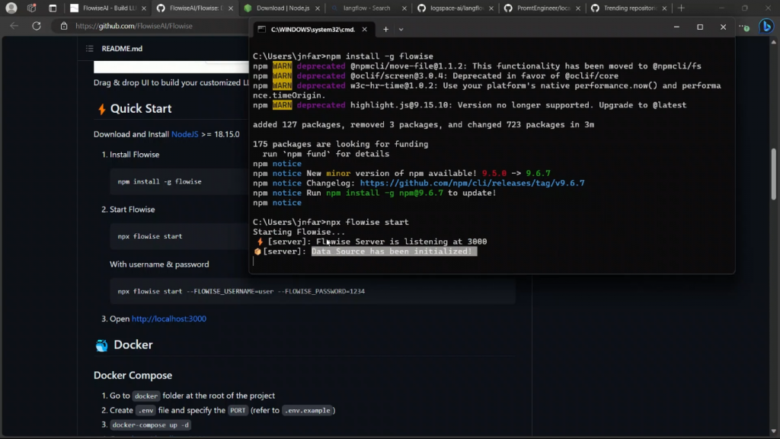Click the browser profile avatar icon

(11, 8)
